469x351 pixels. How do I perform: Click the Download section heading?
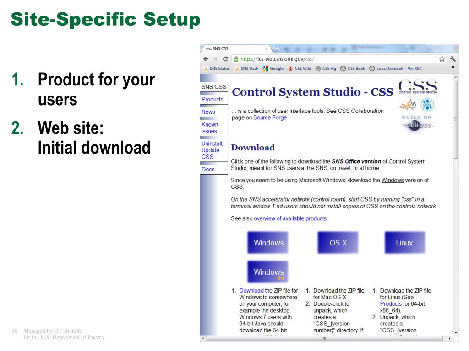(253, 148)
